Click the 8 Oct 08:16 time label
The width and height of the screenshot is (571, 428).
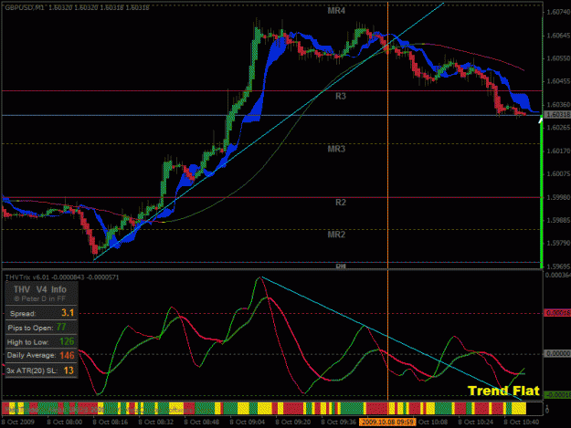point(110,423)
